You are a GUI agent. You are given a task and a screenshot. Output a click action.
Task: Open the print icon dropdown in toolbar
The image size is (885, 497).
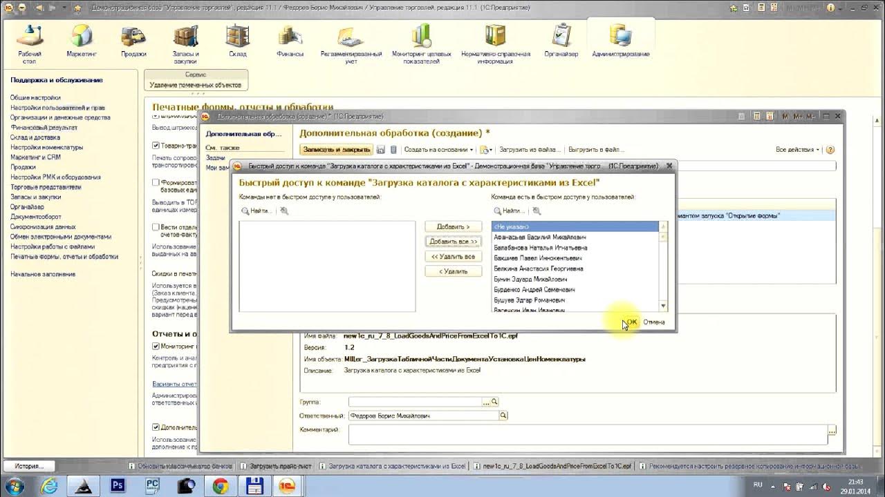pos(485,150)
